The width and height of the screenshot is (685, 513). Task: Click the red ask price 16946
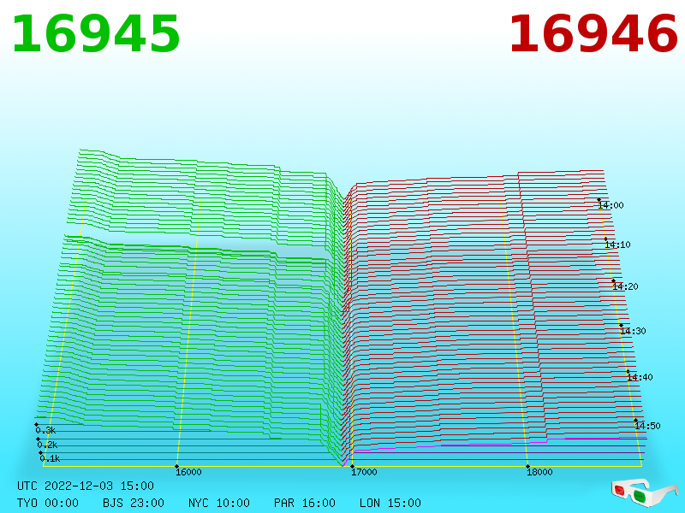pyautogui.click(x=593, y=34)
